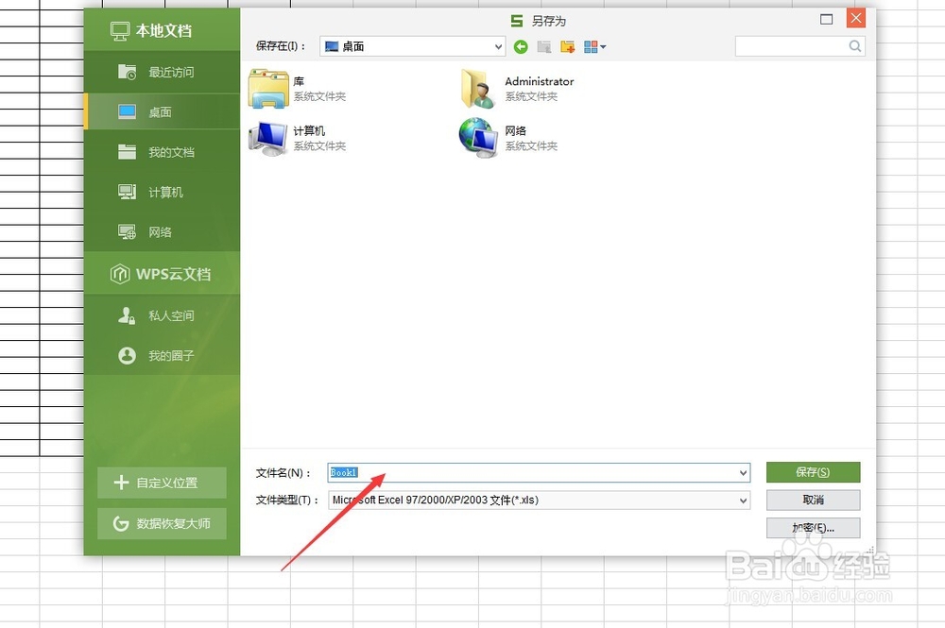
Task: Click the 保存 save button
Action: [x=813, y=472]
